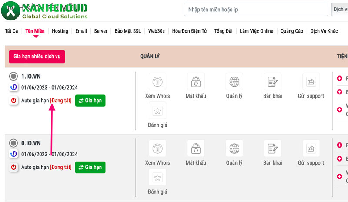The image size is (348, 202).
Task: Open Mật khẩu icon for 0.IO.VN
Action: tap(196, 148)
